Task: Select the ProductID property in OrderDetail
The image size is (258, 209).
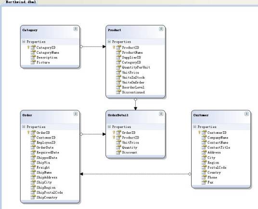Action: pyautogui.click(x=130, y=138)
